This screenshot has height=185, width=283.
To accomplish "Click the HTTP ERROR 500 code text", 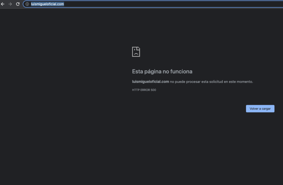I will coord(144,90).
